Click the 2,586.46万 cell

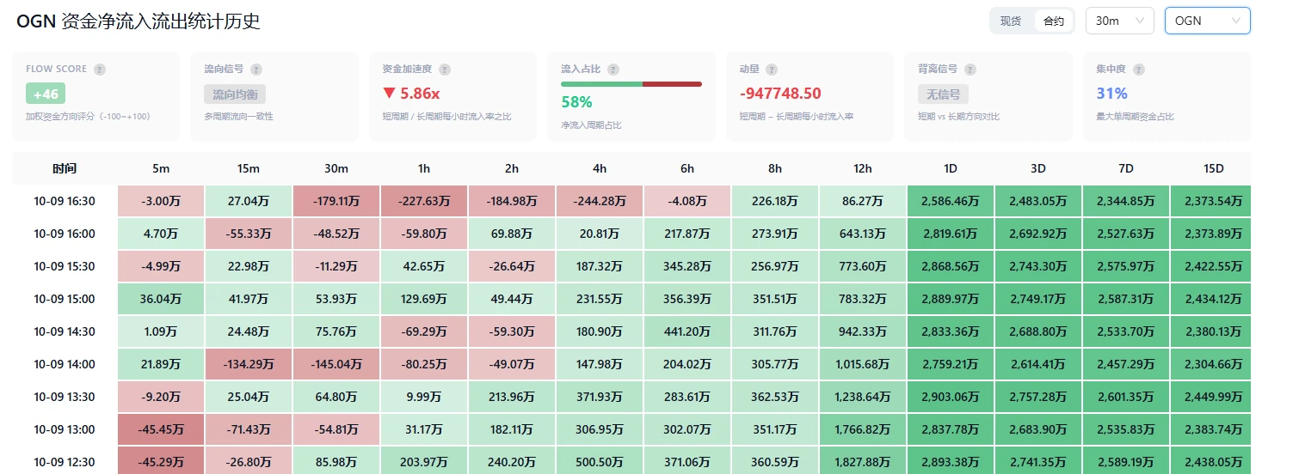click(951, 201)
